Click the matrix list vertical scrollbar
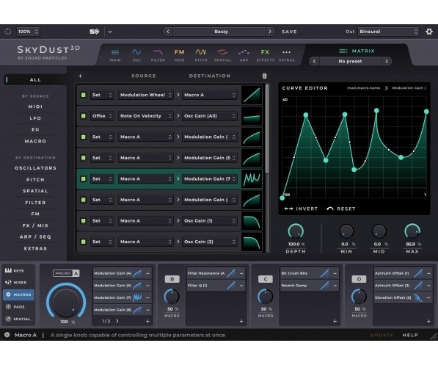The height and width of the screenshot is (365, 438). pyautogui.click(x=267, y=129)
